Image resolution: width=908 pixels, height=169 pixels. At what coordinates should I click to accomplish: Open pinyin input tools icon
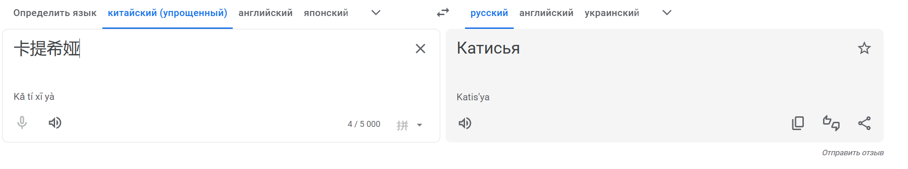403,125
